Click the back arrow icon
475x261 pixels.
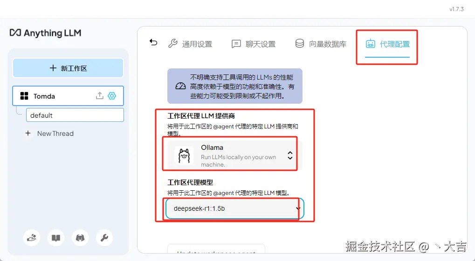coord(153,42)
